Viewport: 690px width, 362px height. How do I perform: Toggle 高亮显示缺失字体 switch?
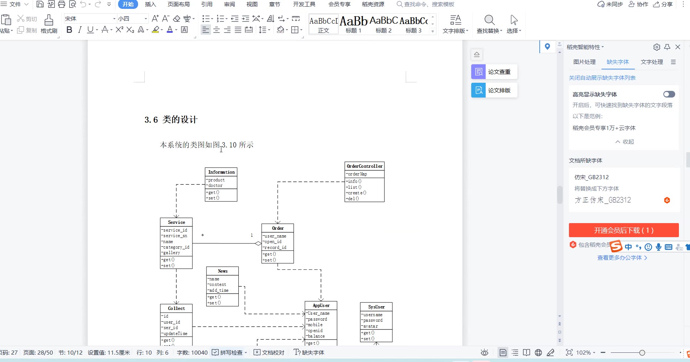669,94
